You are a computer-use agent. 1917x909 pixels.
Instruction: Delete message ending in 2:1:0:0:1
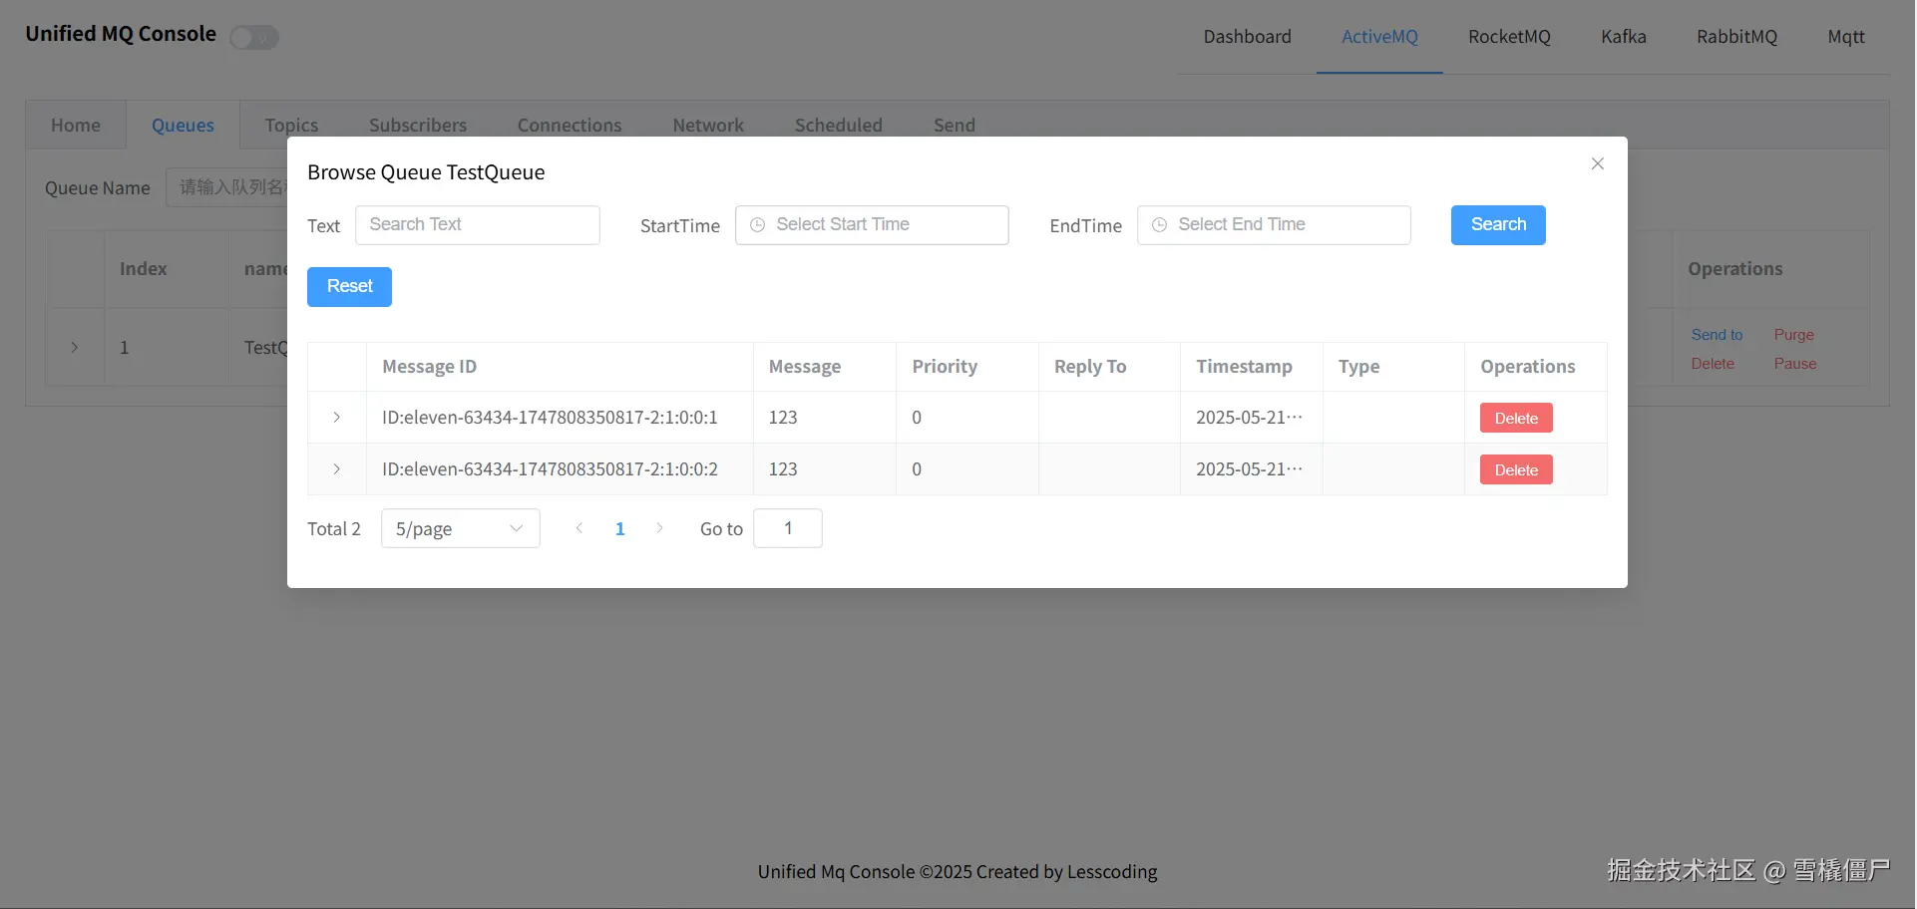tap(1516, 419)
